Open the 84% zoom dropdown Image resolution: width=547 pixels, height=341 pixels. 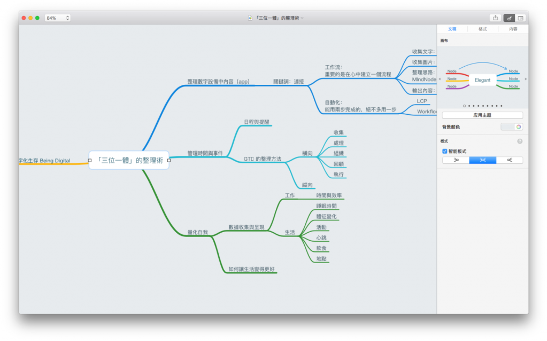pos(58,18)
